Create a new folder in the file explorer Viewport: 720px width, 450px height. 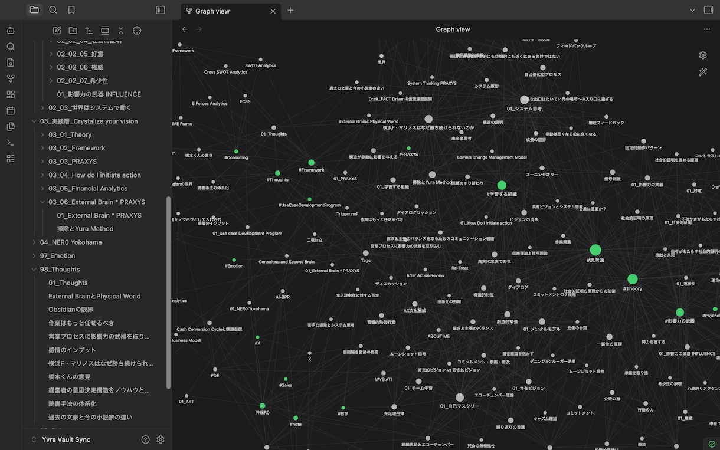coord(73,31)
